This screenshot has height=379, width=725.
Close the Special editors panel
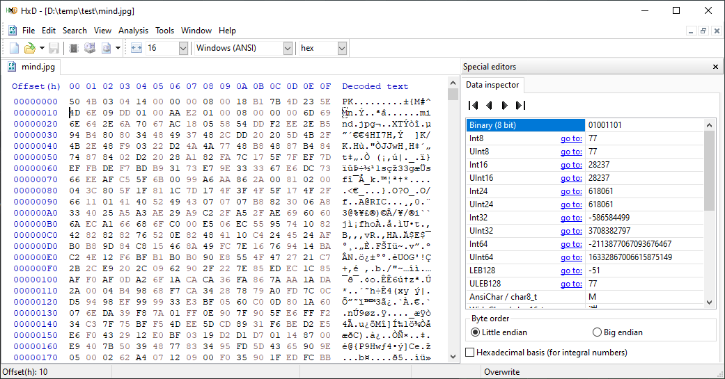[715, 67]
